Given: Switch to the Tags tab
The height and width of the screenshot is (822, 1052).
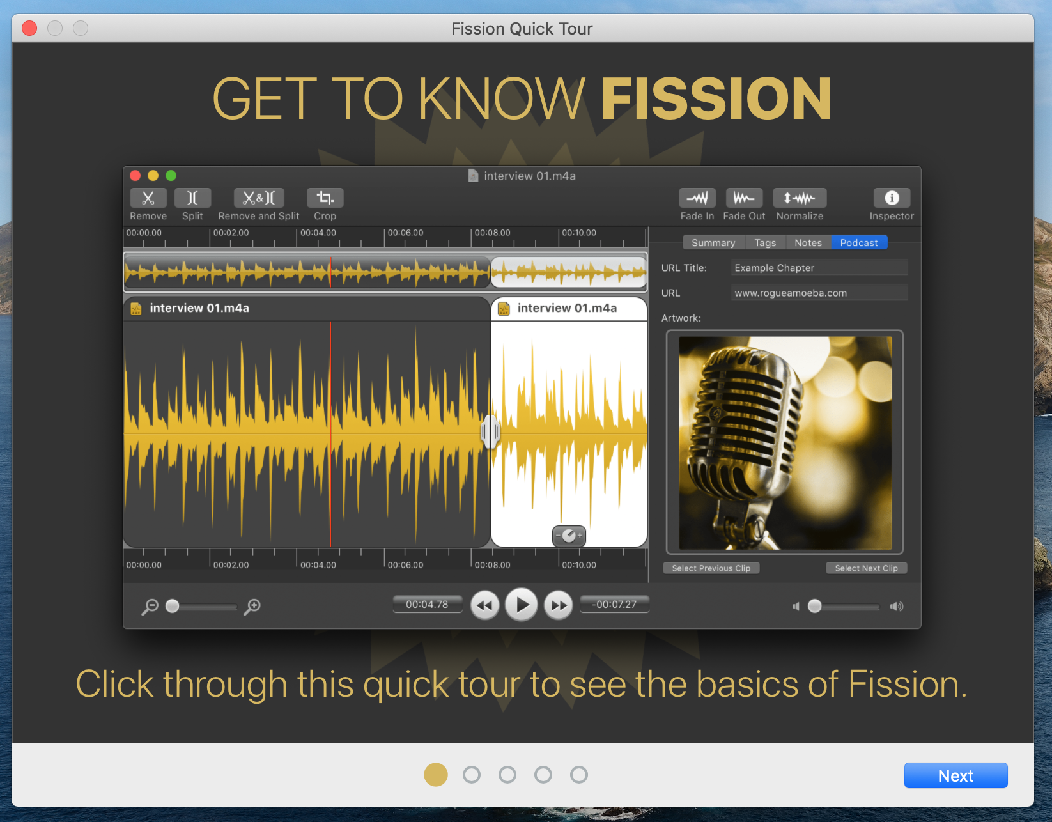Looking at the screenshot, I should coord(765,243).
